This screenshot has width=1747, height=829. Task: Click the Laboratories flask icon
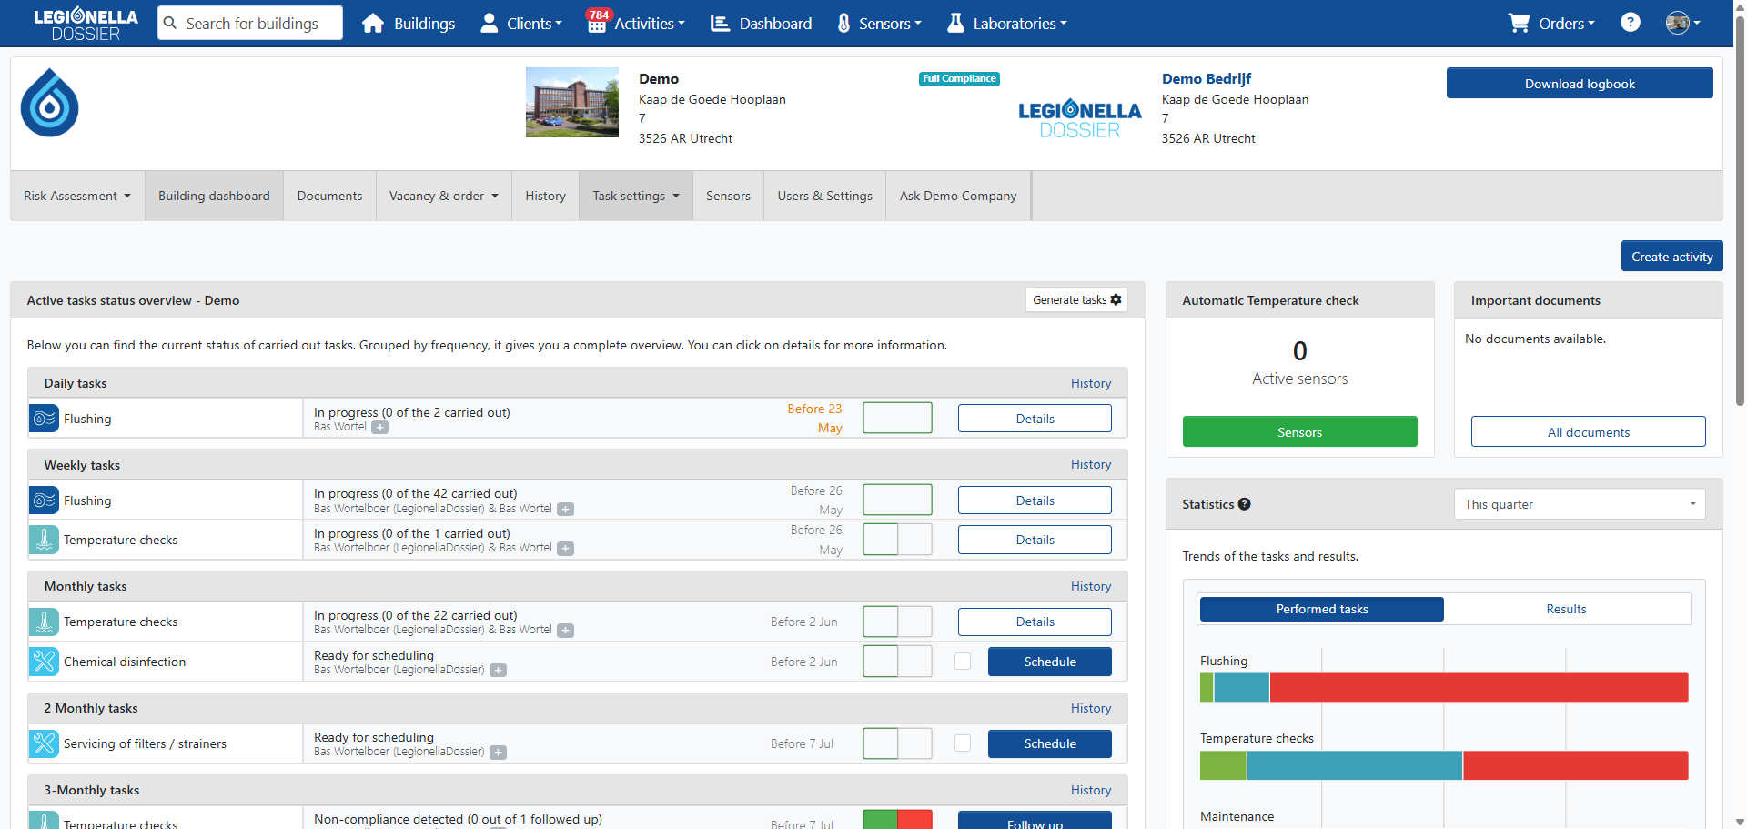pos(955,24)
